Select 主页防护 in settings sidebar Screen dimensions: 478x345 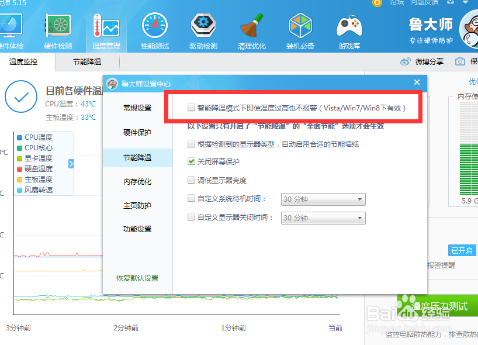137,206
